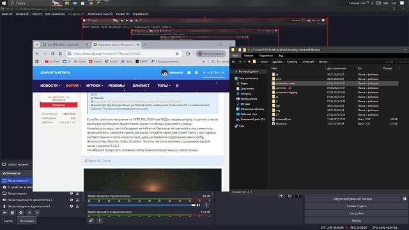The image size is (409, 230).
Task: Open OBS Настройки button
Action: 356,213
